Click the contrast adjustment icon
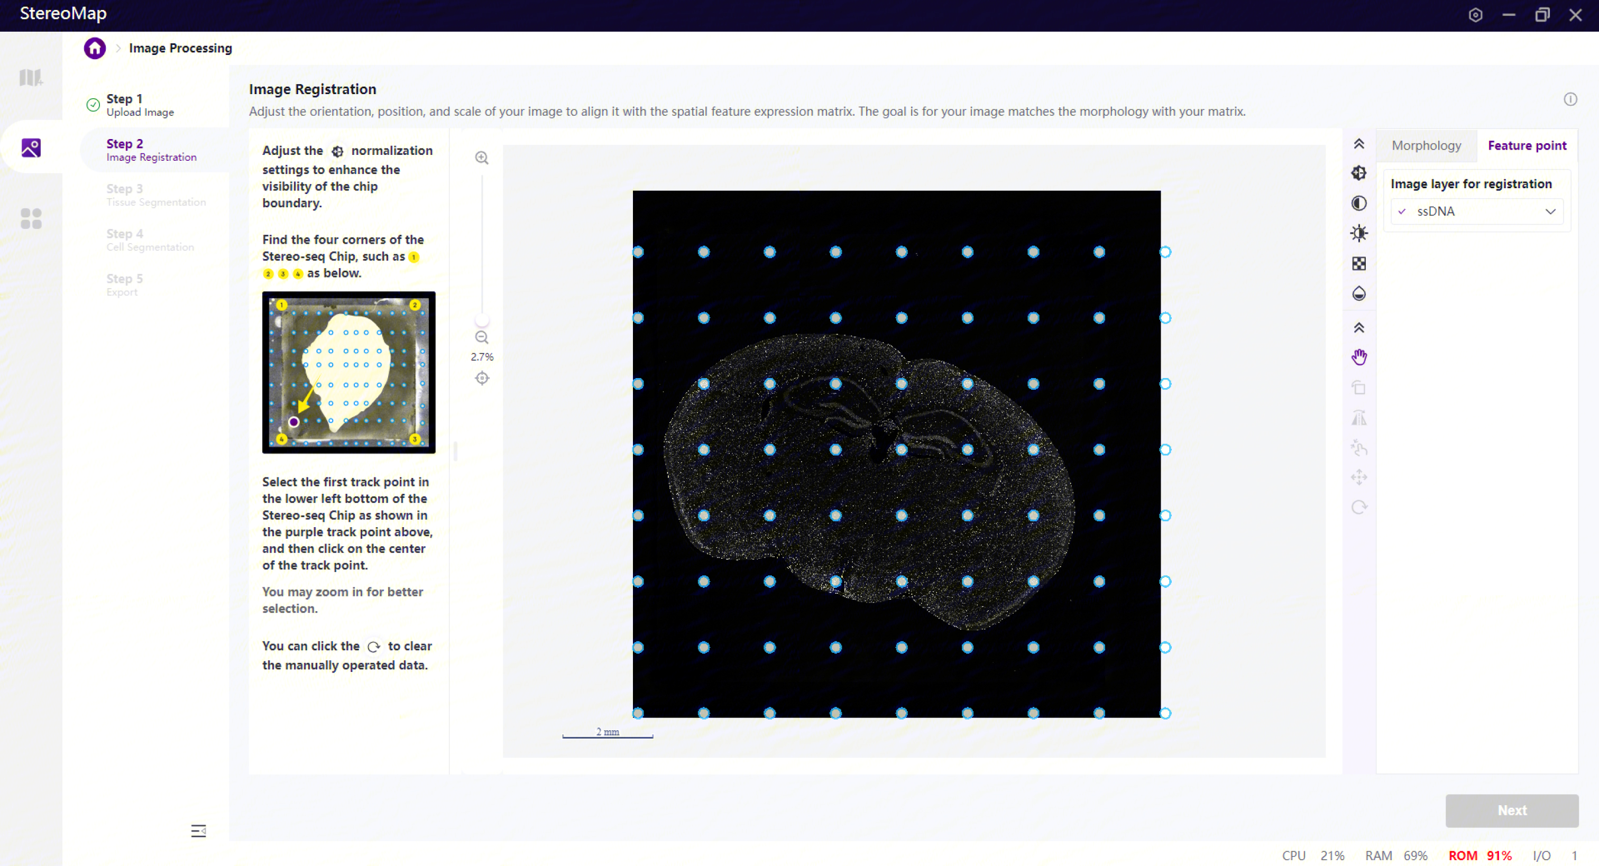The height and width of the screenshot is (866, 1599). pos(1359,203)
